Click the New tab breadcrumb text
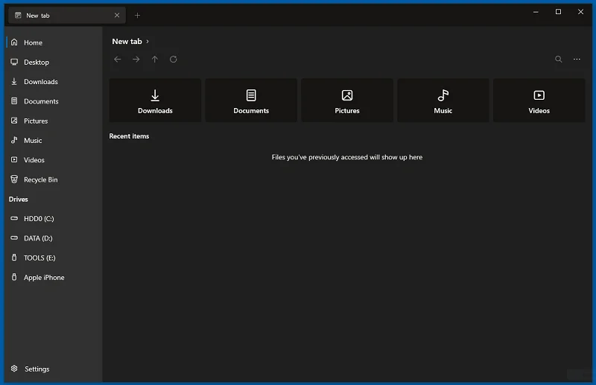Screen dimensions: 596x385 coord(127,42)
